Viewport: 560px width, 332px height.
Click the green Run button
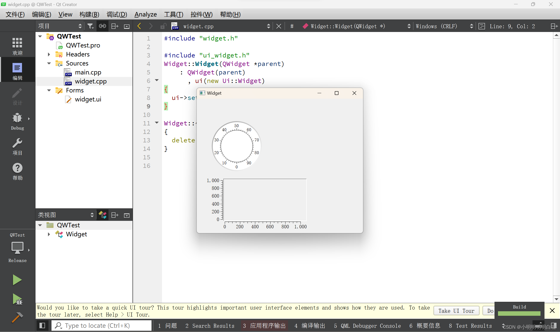(x=17, y=280)
